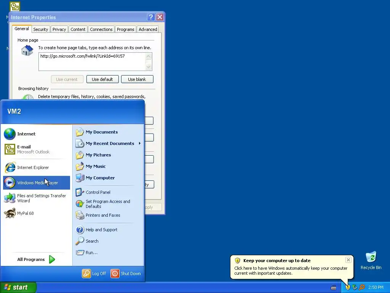
Task: Switch to Advanced tab
Action: (148, 29)
